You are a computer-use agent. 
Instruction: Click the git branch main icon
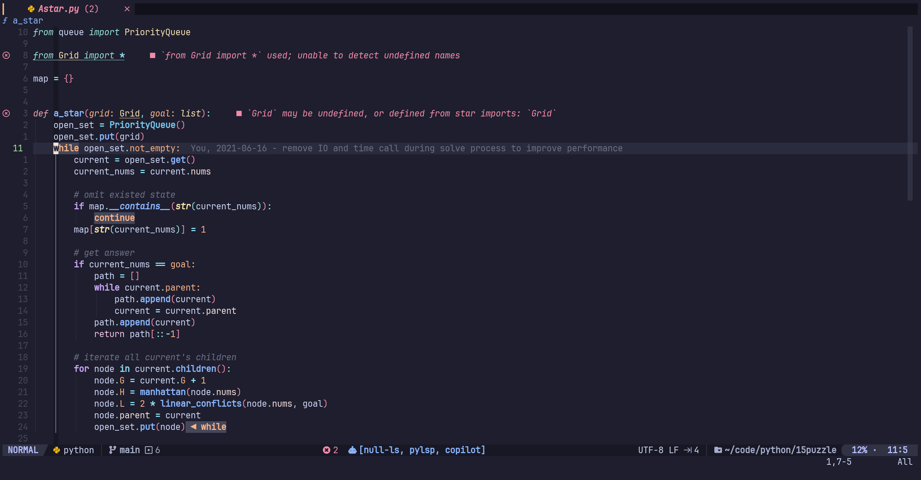(113, 450)
